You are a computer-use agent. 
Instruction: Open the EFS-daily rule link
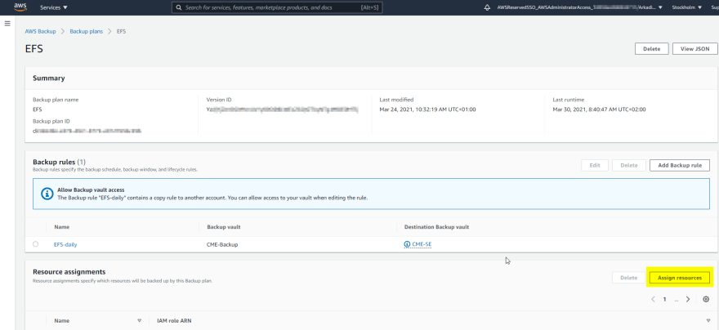(65, 245)
